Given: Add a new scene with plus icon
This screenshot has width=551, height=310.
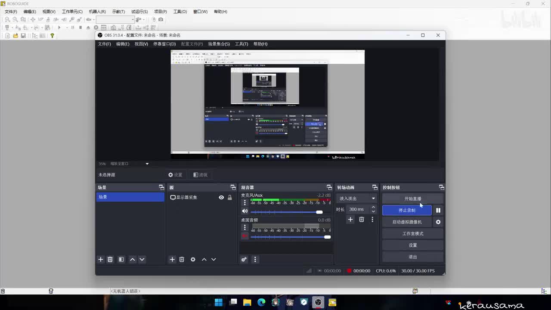Looking at the screenshot, I should click(101, 260).
